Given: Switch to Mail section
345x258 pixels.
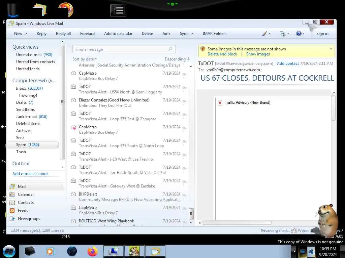Looking at the screenshot, I should tap(36, 186).
